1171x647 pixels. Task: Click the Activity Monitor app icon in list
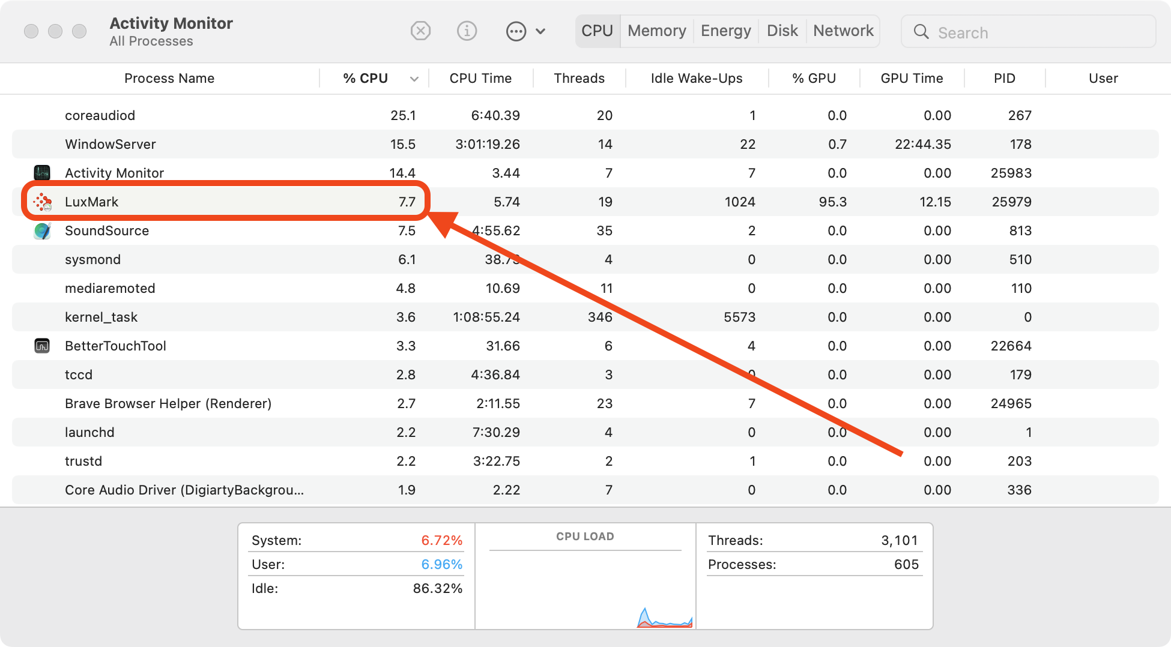click(x=42, y=173)
